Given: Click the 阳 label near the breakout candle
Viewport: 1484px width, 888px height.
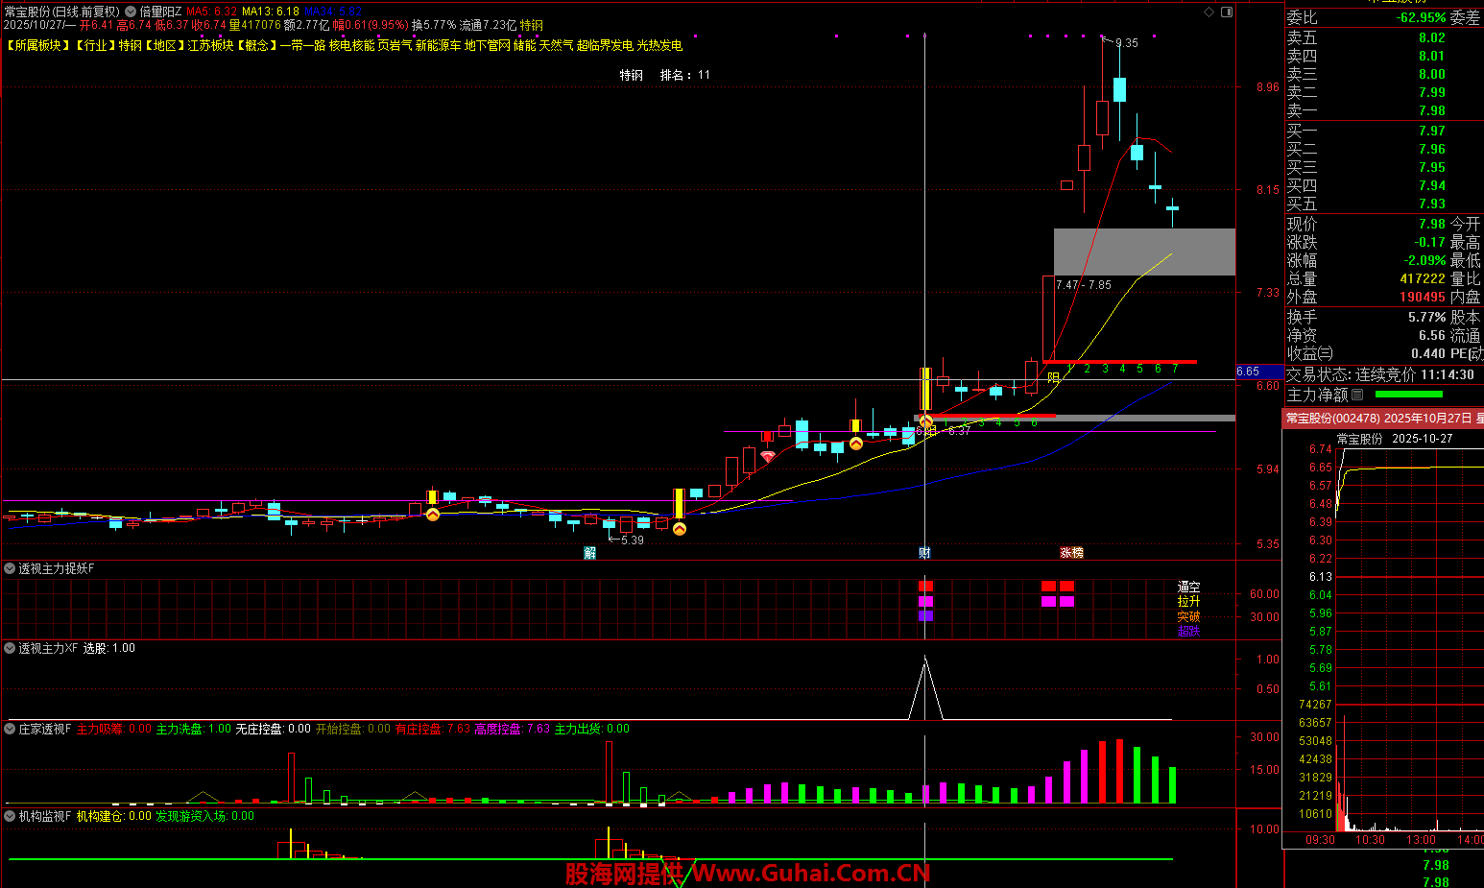Looking at the screenshot, I should (x=1053, y=377).
